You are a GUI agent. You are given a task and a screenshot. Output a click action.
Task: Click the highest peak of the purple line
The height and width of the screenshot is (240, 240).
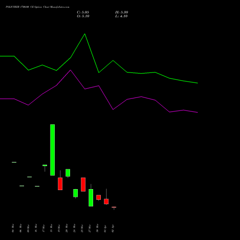[71, 70]
